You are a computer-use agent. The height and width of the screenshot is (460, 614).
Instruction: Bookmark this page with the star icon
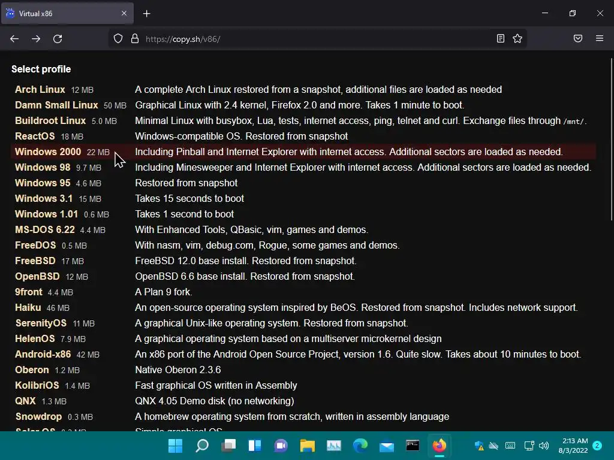[x=517, y=38]
